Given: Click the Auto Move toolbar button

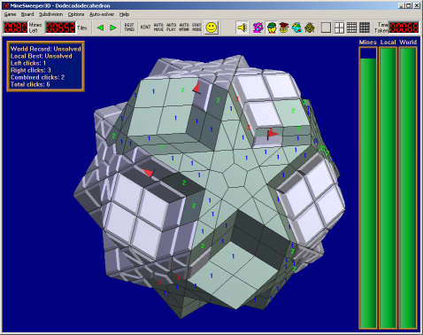Looking at the screenshot, I should (158, 27).
